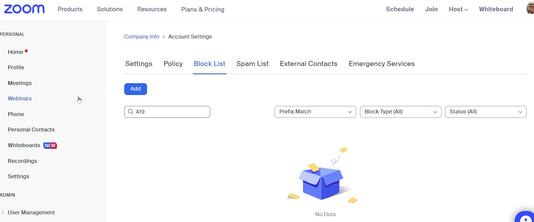Expand the Host menu
The image size is (534, 222).
458,9
